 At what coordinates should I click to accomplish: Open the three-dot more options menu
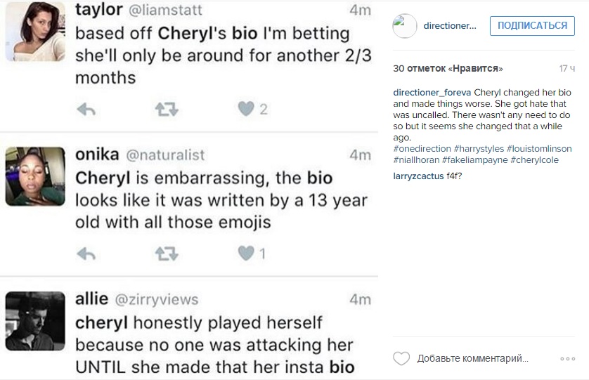(568, 359)
